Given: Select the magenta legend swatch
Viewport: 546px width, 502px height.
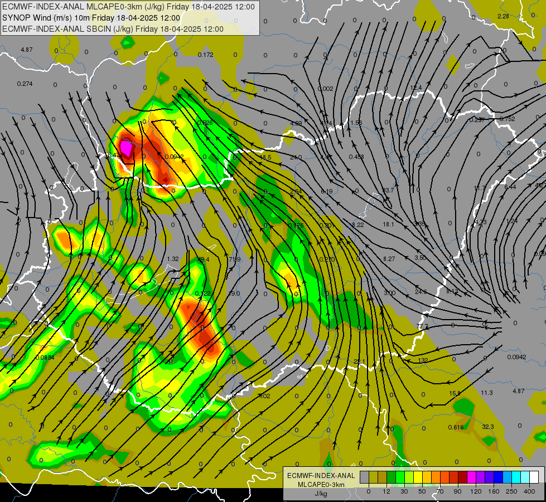Looking at the screenshot, I should point(471,477).
